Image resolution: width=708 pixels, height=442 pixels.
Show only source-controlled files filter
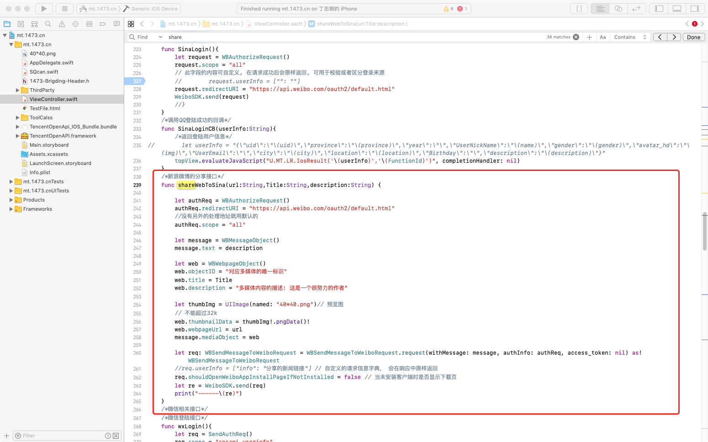pos(116,436)
